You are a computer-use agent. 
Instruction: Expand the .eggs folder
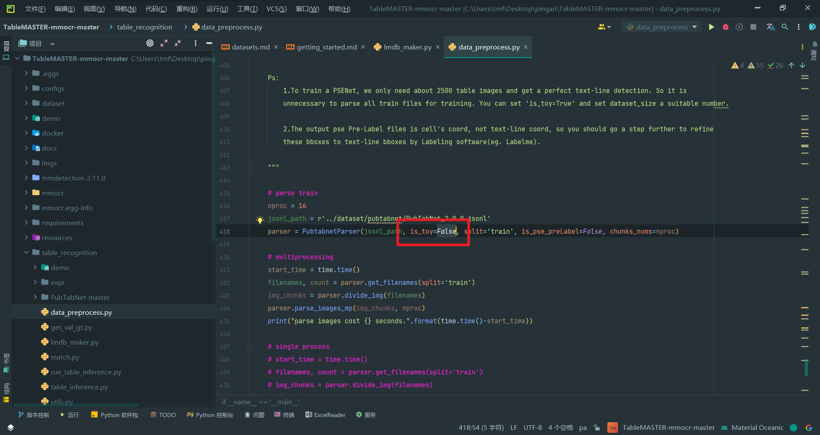point(26,73)
